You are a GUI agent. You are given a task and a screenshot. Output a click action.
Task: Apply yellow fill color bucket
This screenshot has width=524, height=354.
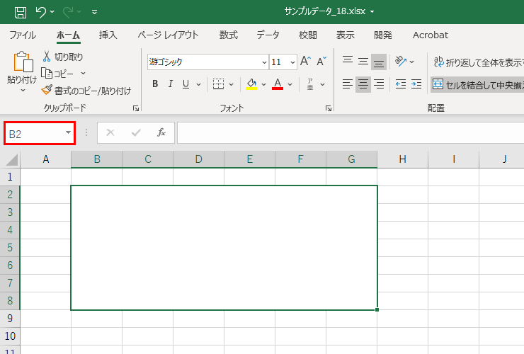(251, 84)
